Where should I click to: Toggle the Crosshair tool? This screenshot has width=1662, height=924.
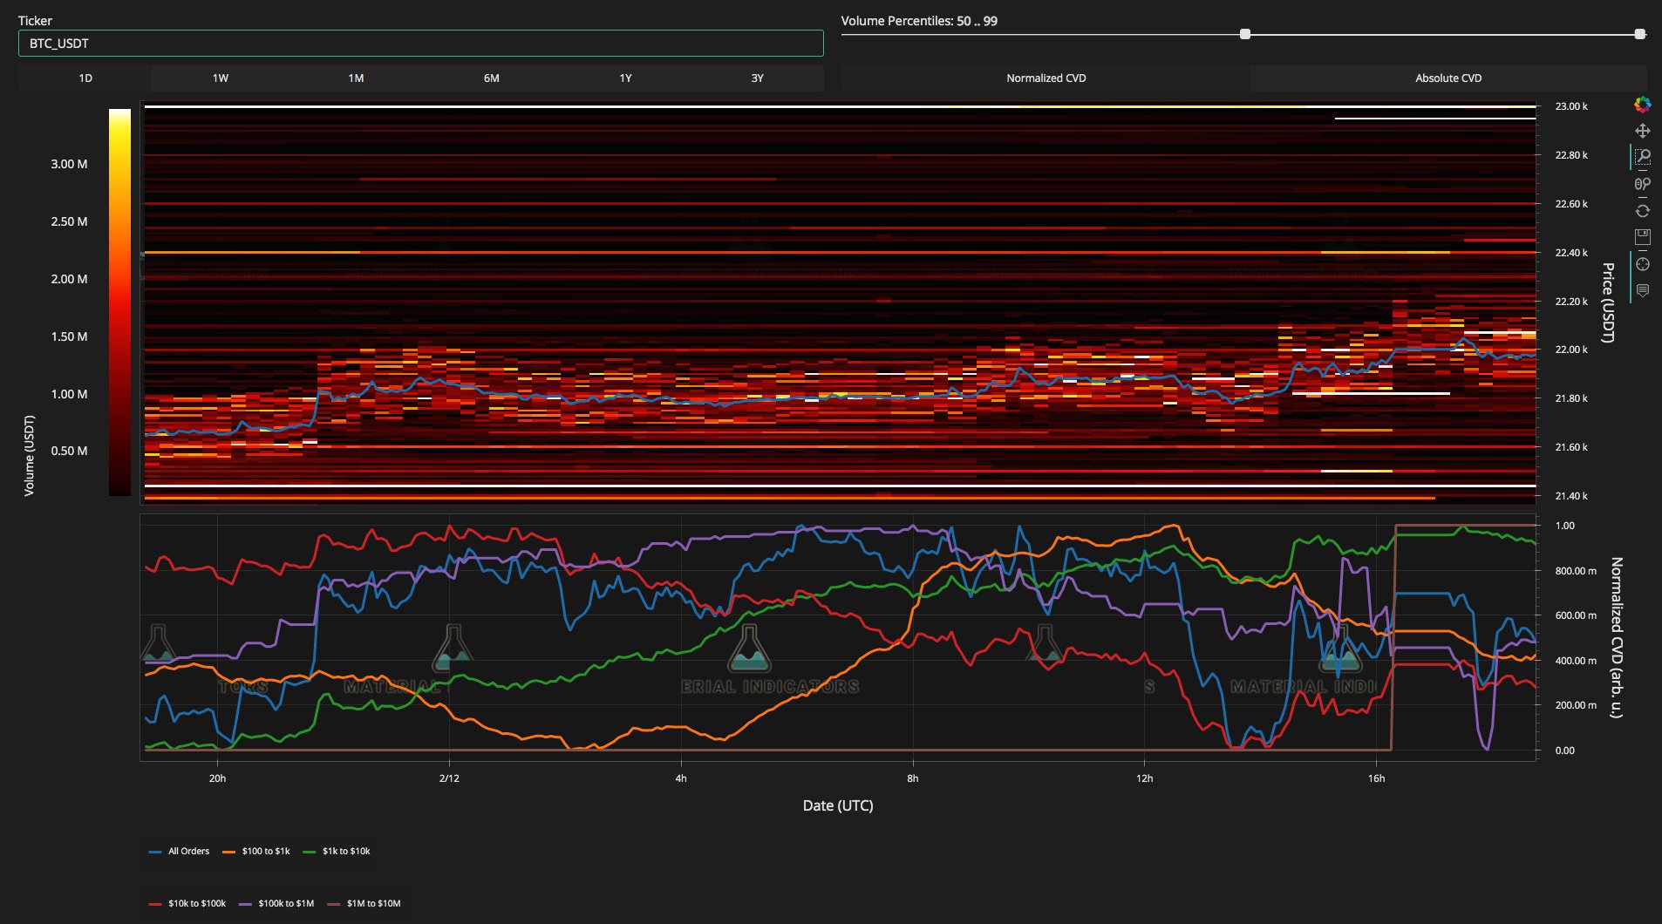pyautogui.click(x=1642, y=264)
